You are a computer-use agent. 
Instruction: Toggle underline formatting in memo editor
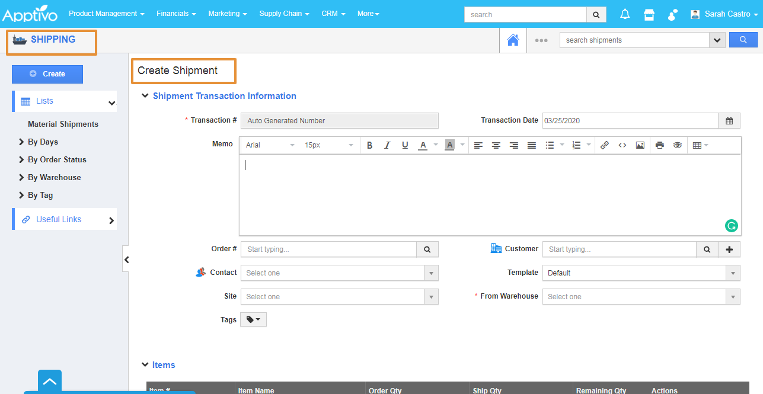click(x=405, y=145)
